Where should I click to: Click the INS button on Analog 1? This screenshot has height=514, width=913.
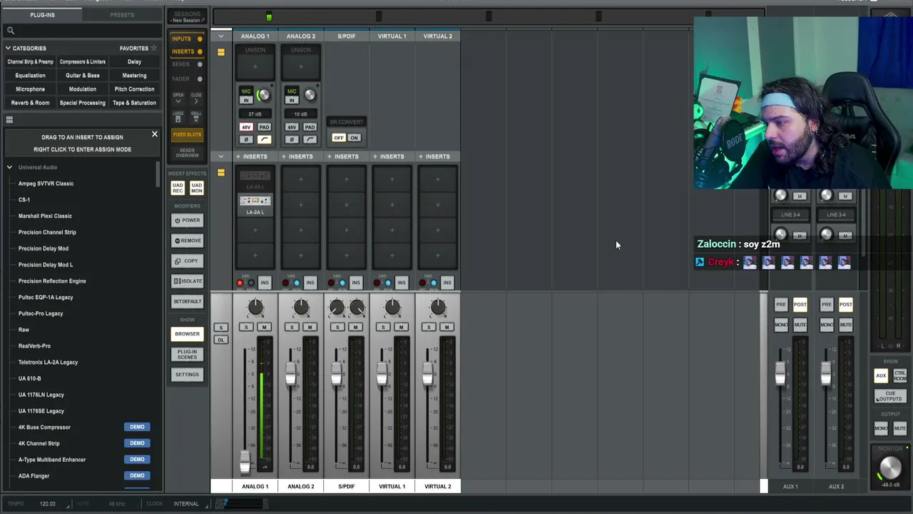click(x=265, y=283)
